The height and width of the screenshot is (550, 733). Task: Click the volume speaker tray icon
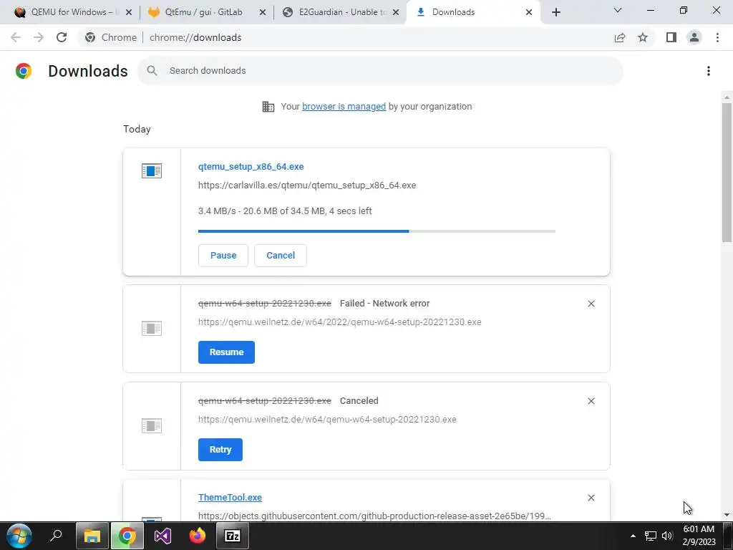666,536
